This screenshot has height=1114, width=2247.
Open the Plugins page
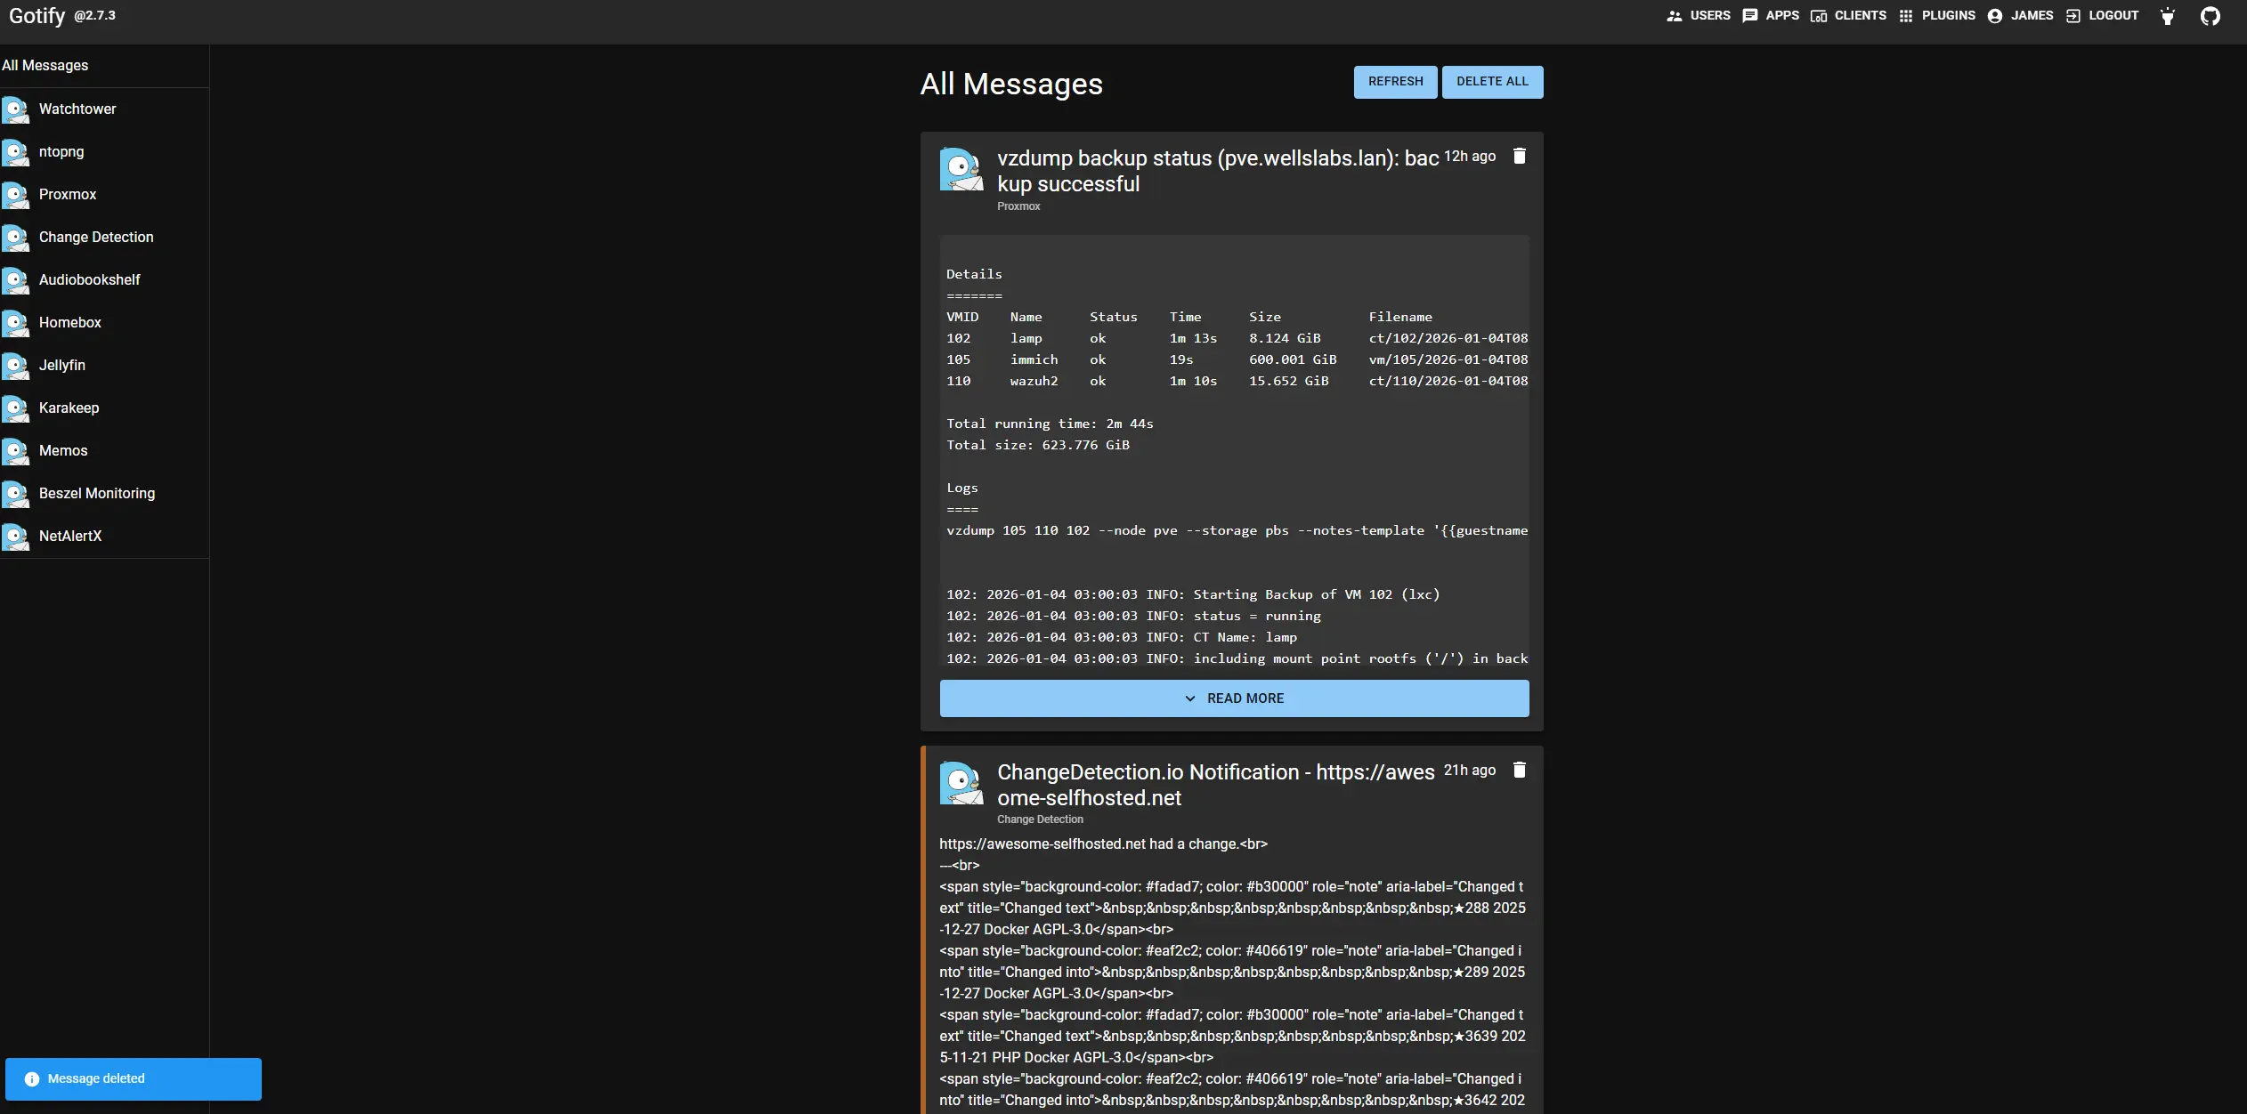click(1936, 16)
